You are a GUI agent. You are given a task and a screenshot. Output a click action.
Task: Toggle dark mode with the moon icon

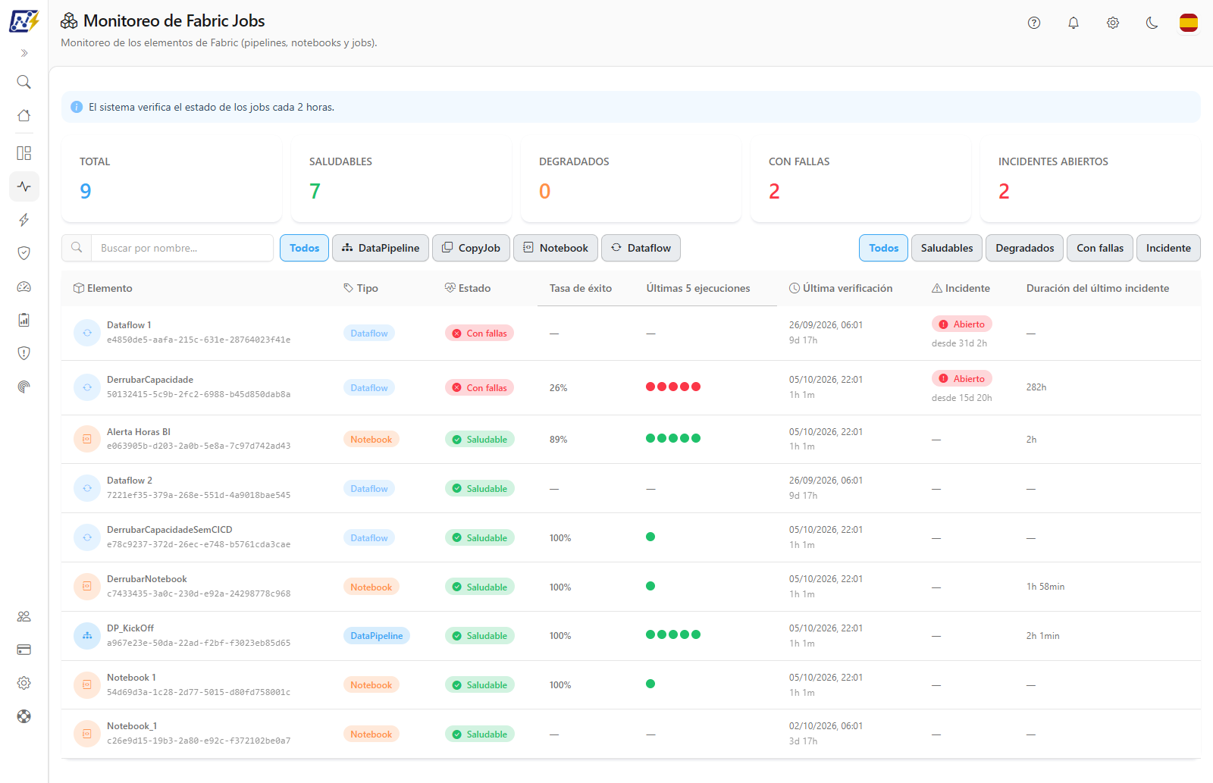point(1152,23)
